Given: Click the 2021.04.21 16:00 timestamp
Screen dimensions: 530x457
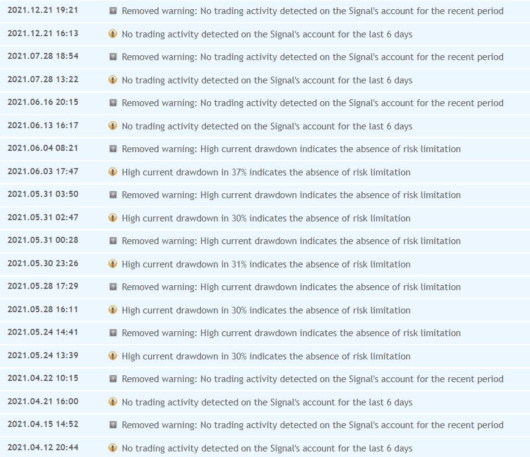Looking at the screenshot, I should tap(43, 401).
